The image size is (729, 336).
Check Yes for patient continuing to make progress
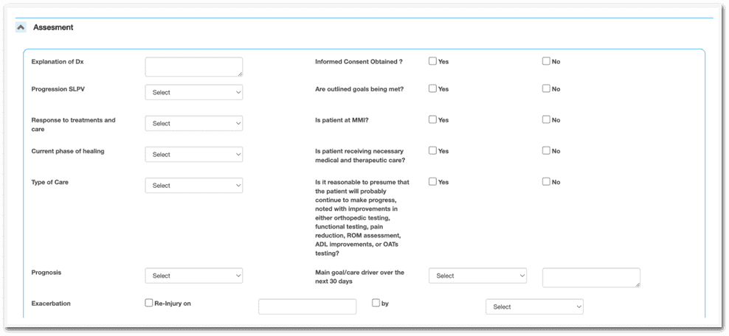click(433, 181)
